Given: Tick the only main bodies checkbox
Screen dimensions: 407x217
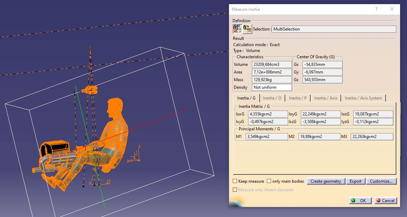Looking at the screenshot, I should [269, 181].
